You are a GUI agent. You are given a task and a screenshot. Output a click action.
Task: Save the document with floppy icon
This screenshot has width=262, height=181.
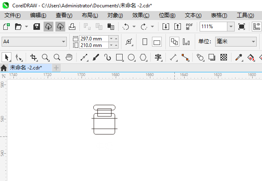37,27
